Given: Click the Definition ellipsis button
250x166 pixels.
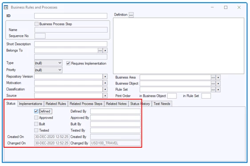Looking at the screenshot, I should 131,15.
